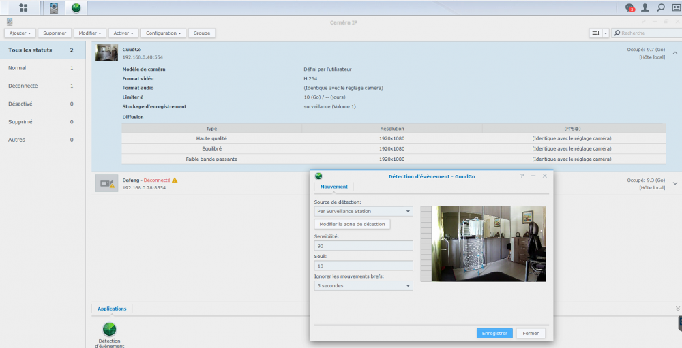This screenshot has width=682, height=348.
Task: Open the notifications icon with red badge
Action: pos(629,7)
